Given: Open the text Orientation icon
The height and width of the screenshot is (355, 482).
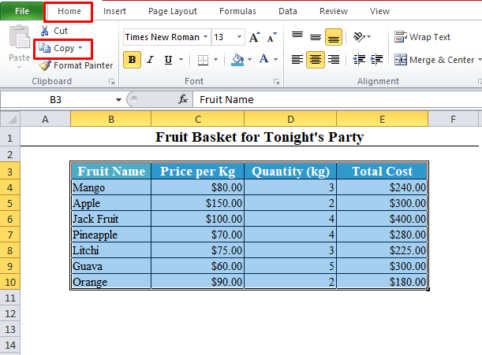Looking at the screenshot, I should coord(359,37).
